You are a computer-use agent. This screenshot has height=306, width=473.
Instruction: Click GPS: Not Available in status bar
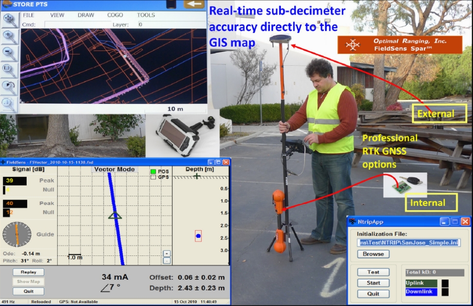click(78, 302)
